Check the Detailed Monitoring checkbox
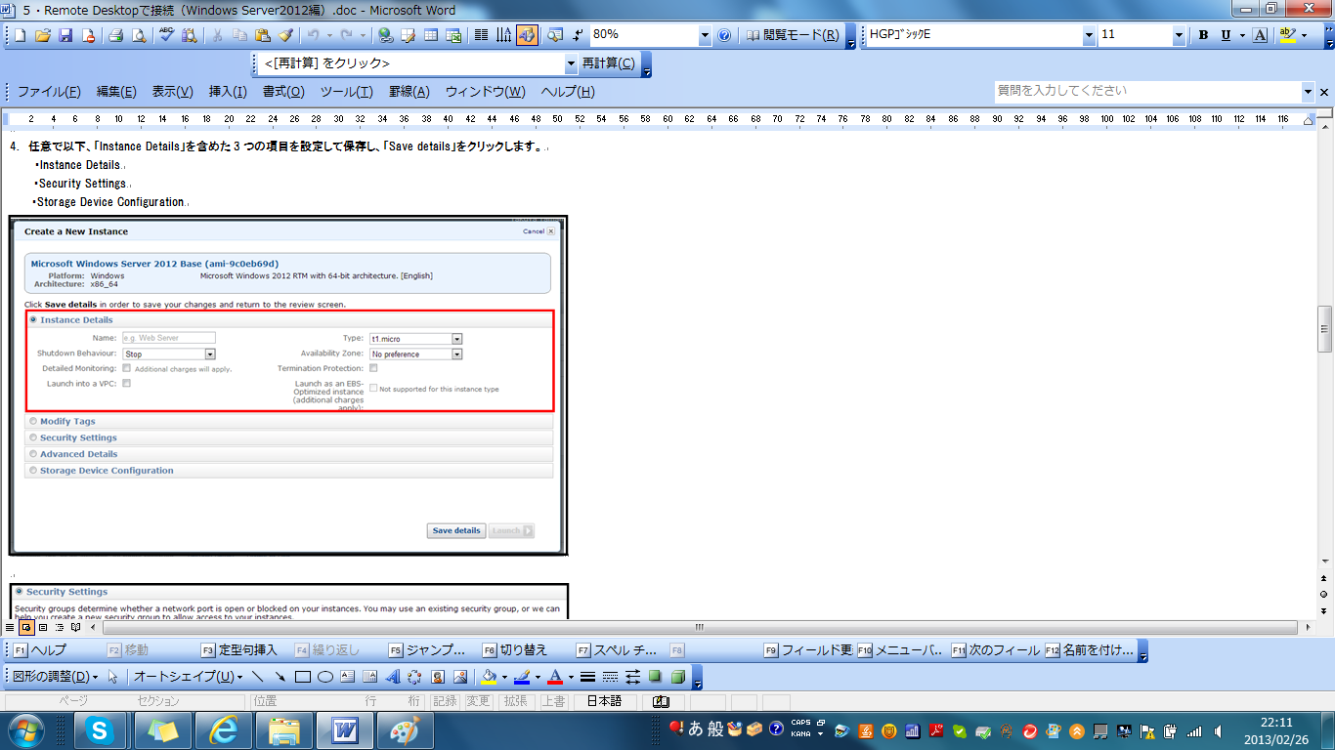The width and height of the screenshot is (1335, 750). pyautogui.click(x=127, y=368)
